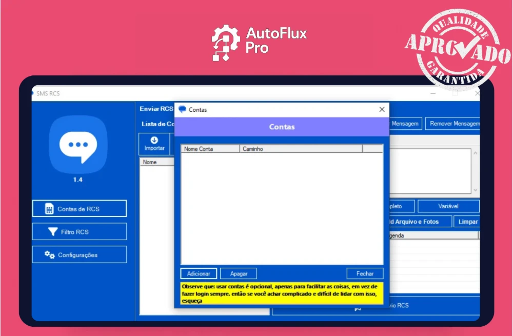Open the Contas de RCS section
This screenshot has width=513, height=336.
point(80,208)
